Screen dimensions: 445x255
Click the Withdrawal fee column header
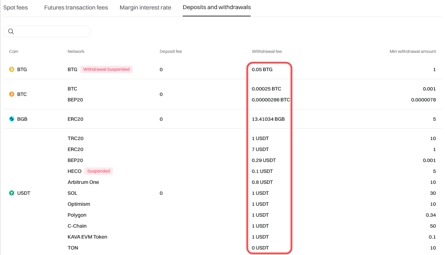(x=267, y=51)
